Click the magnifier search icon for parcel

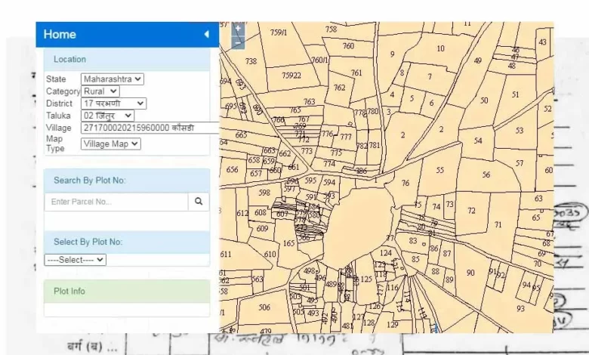199,202
